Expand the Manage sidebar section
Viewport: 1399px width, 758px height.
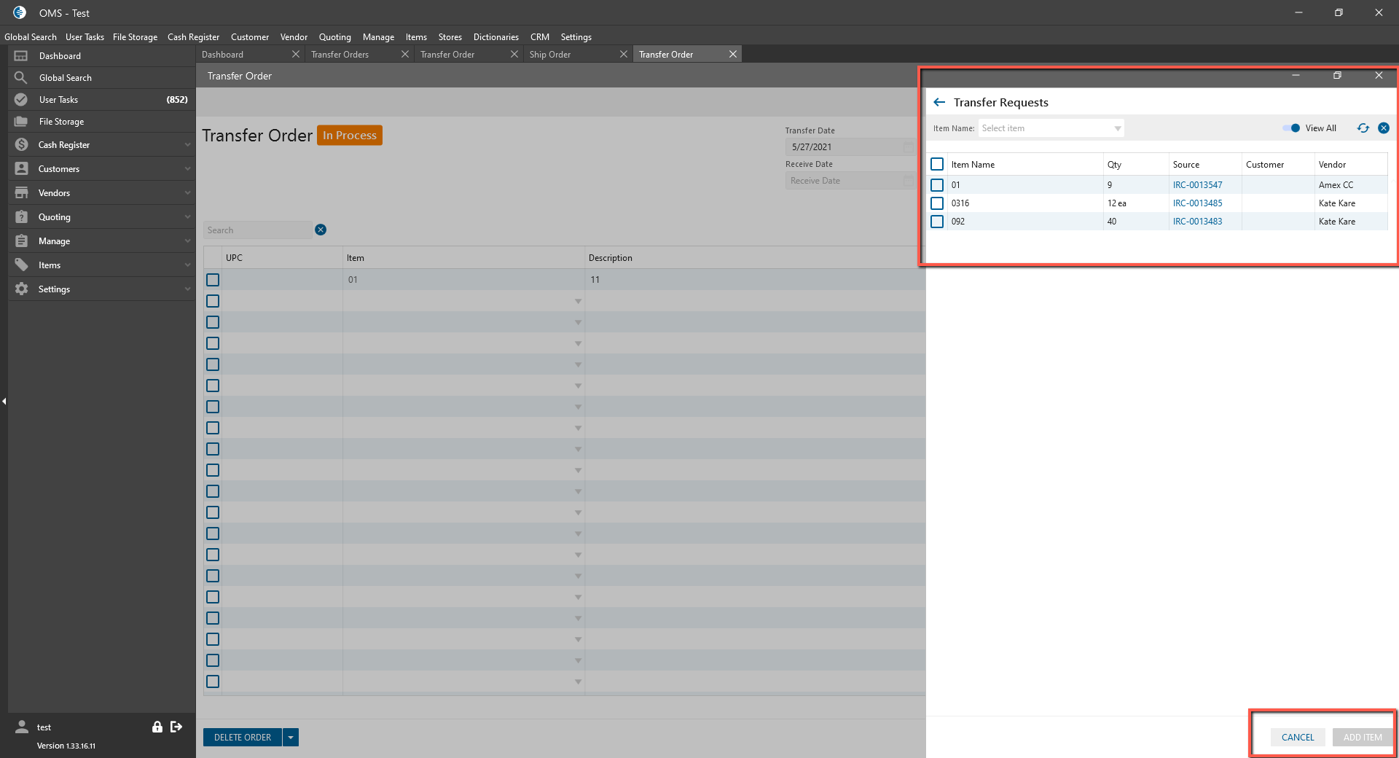pyautogui.click(x=187, y=241)
